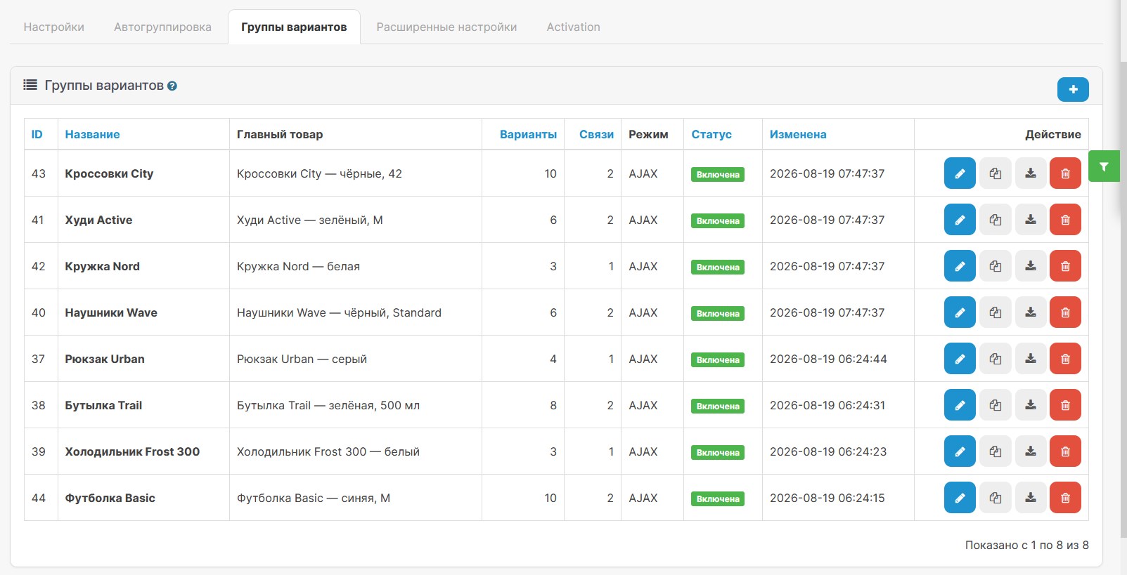Duplicate the Наушники Wave group
The height and width of the screenshot is (575, 1127).
(x=996, y=312)
